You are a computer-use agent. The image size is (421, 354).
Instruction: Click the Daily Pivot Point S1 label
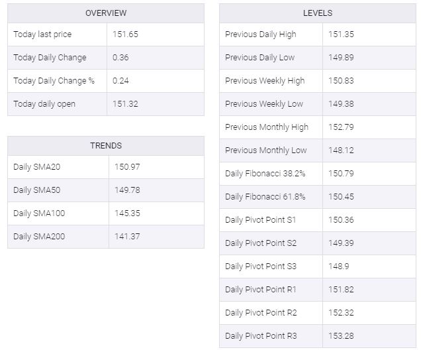(x=260, y=220)
